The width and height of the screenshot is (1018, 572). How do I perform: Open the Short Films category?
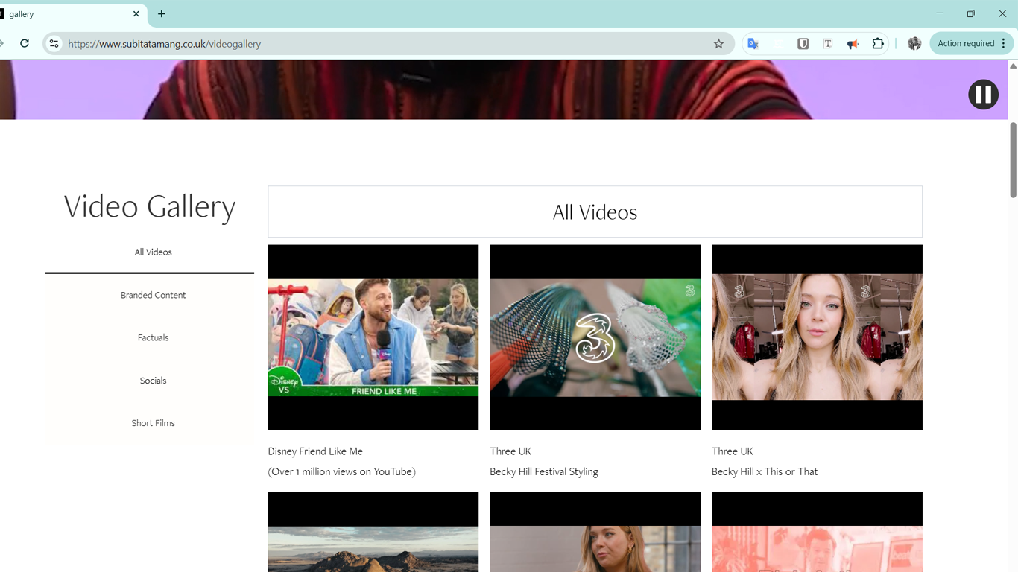point(153,423)
